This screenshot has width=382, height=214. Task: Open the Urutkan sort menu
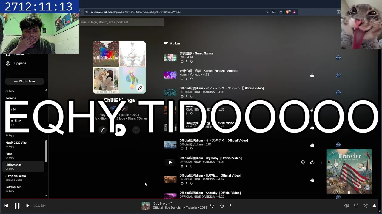tap(172, 43)
